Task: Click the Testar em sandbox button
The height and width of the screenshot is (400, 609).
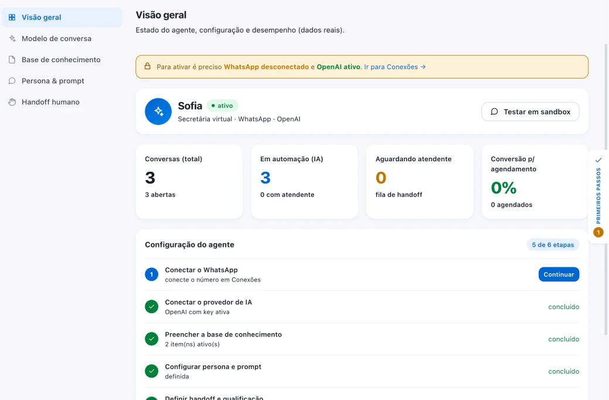Action: (530, 111)
